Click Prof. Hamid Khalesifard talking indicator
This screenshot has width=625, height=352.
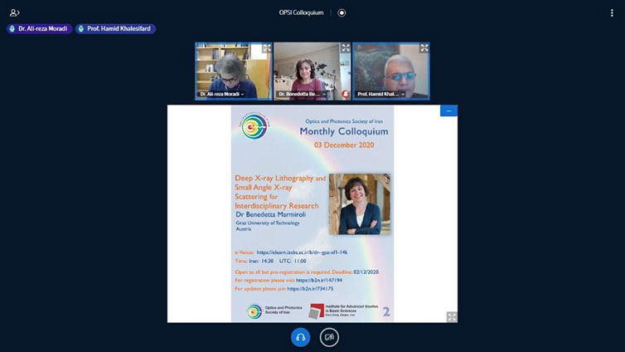point(115,28)
